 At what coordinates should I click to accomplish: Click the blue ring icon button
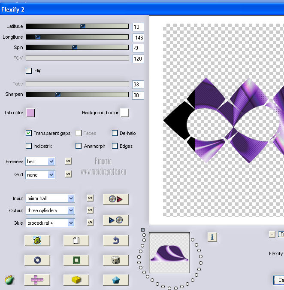37,260
